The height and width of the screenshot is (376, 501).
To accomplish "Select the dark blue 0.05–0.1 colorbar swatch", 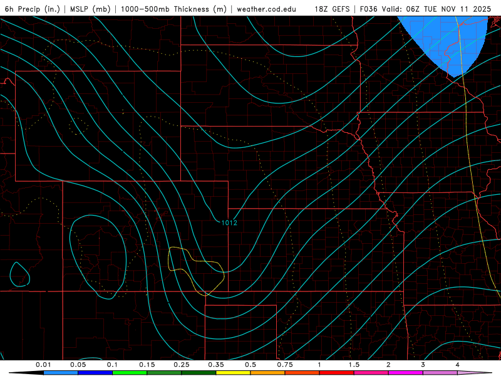I will click(x=95, y=373).
